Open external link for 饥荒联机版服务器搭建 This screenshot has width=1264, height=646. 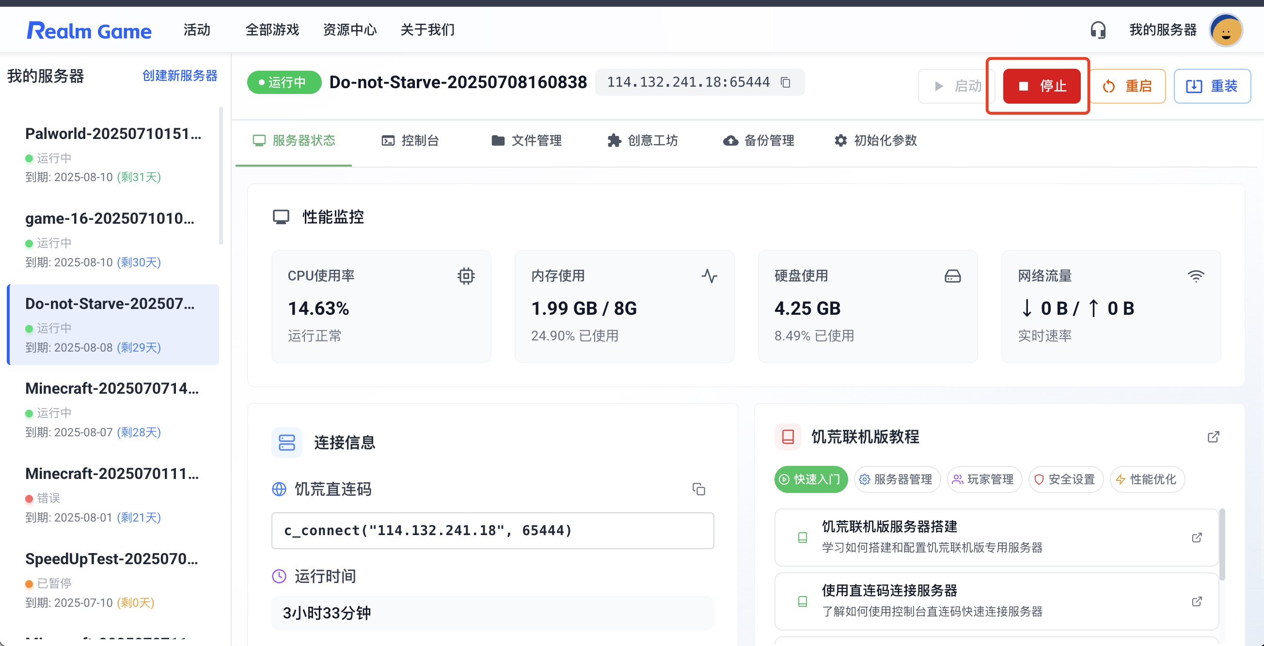[1197, 538]
